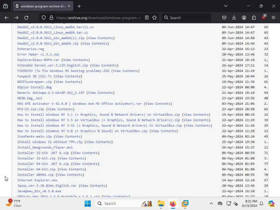Viewport: 280px width, 210px height.
Task: Download the FIX95CPU Windows 95 ISO
Action: coord(63,71)
